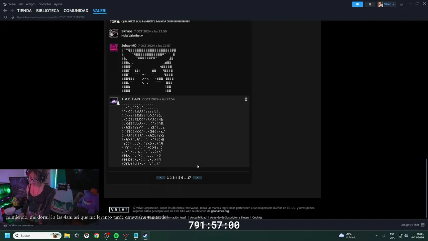428x241 pixels.
Task: Click timestamp 7 OCT 2024 a las 22:54
Action: pyautogui.click(x=158, y=99)
